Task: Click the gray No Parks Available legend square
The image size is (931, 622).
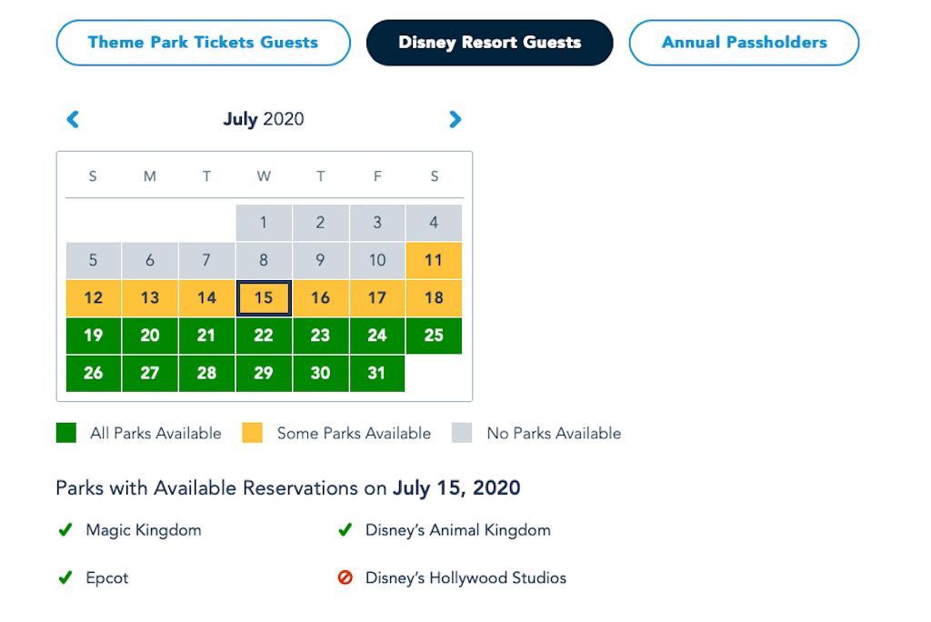Action: click(462, 433)
